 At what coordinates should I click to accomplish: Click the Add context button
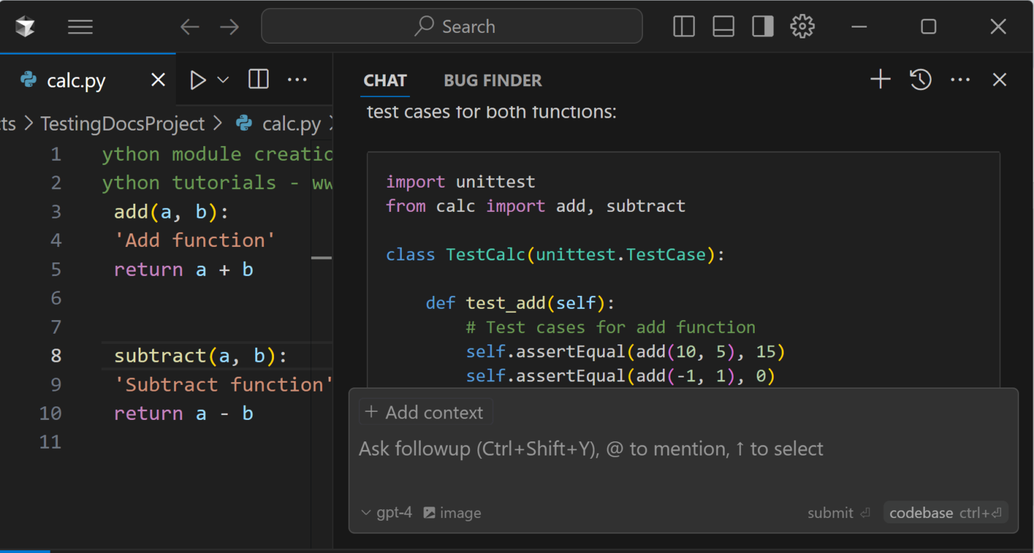coord(425,412)
